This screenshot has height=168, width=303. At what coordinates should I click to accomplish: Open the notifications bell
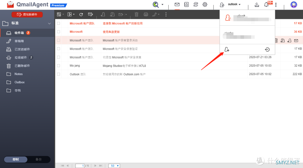[x=266, y=4]
